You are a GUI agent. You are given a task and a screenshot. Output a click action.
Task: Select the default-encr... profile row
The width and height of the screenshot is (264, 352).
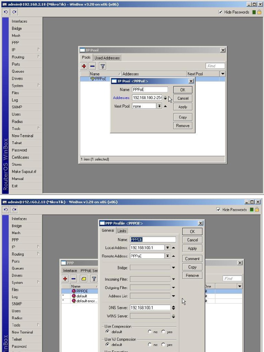pos(80,301)
